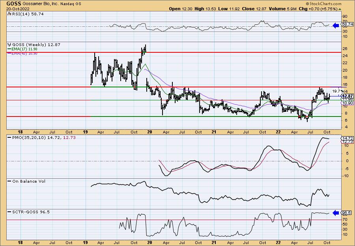The image size is (355, 246).
Task: Click the Open 12.30 value
Action: (x=181, y=9)
